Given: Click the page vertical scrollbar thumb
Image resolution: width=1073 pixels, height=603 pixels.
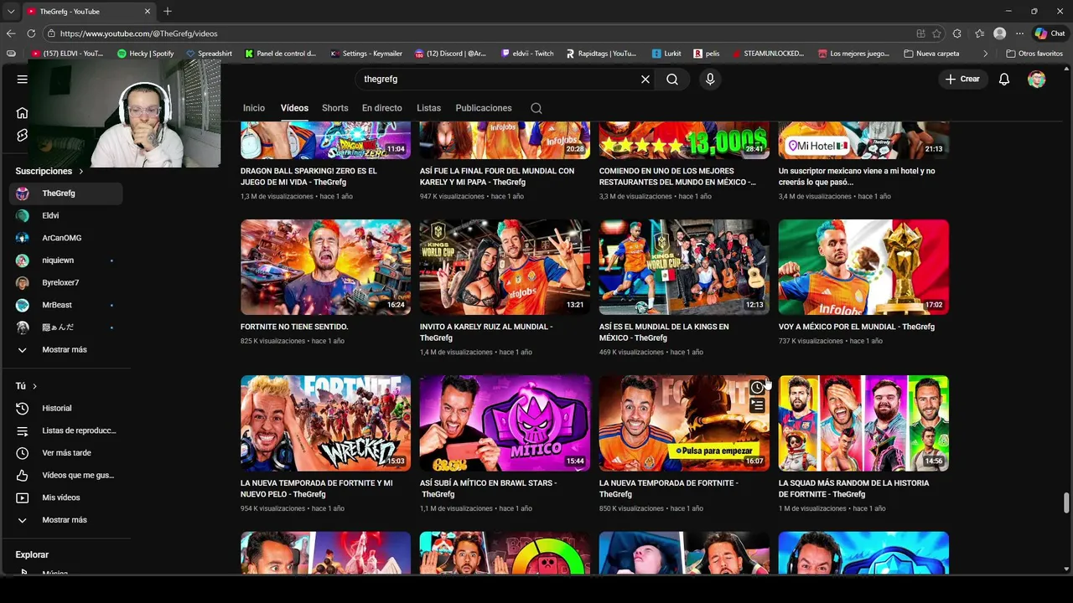Looking at the screenshot, I should coord(1066,503).
